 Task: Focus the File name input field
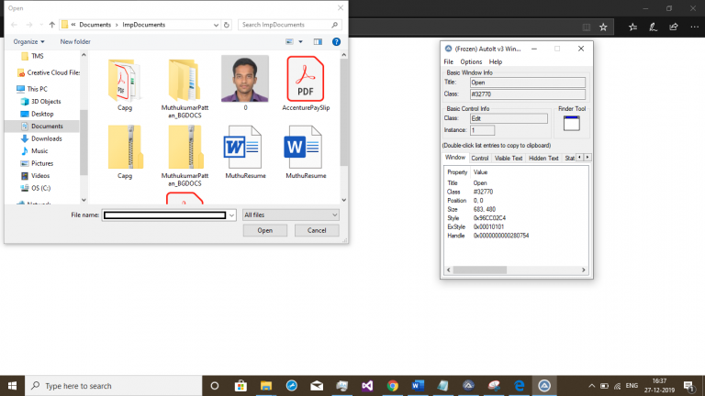[165, 215]
